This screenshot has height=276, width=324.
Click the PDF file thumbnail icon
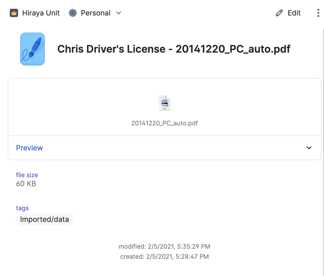pyautogui.click(x=164, y=103)
